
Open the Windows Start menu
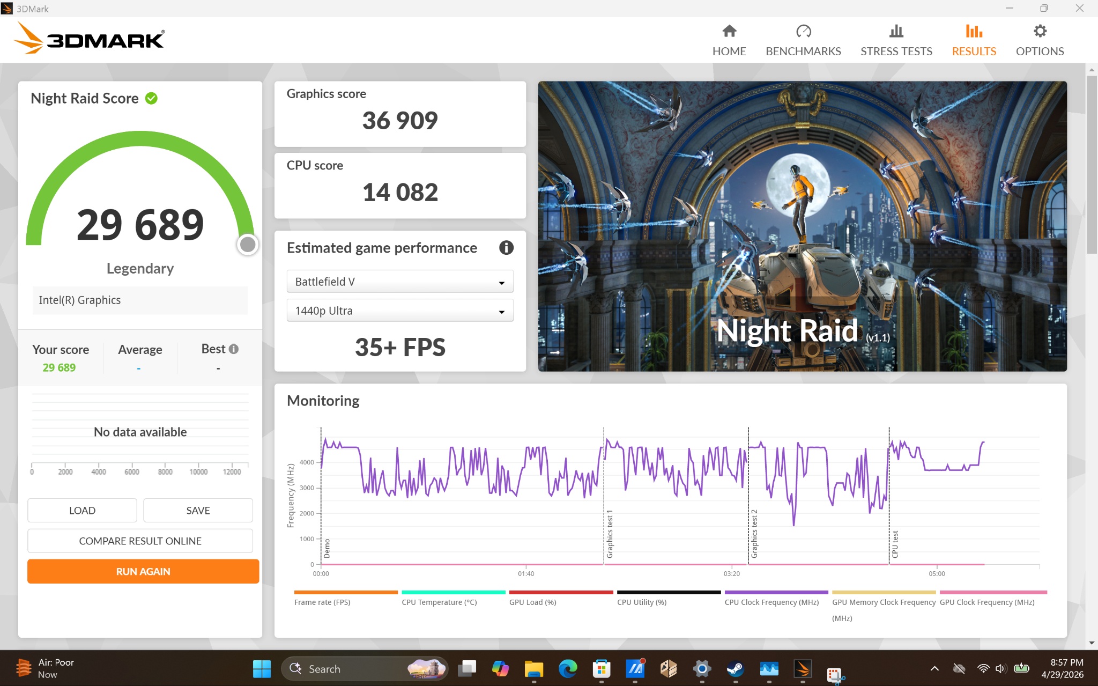[x=262, y=668]
